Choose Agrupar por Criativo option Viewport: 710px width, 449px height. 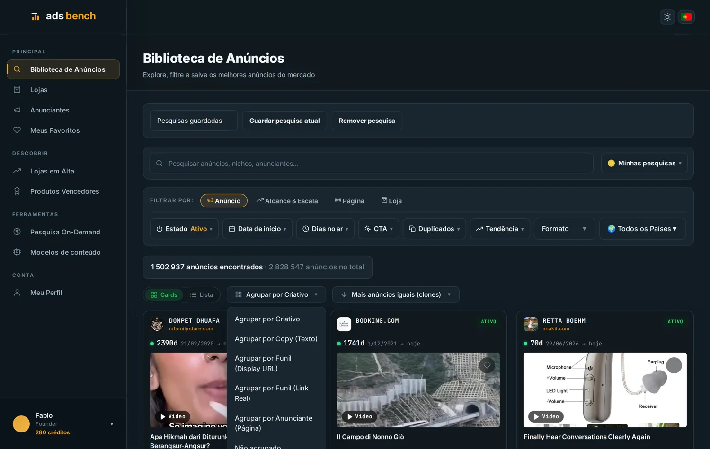pos(276,319)
